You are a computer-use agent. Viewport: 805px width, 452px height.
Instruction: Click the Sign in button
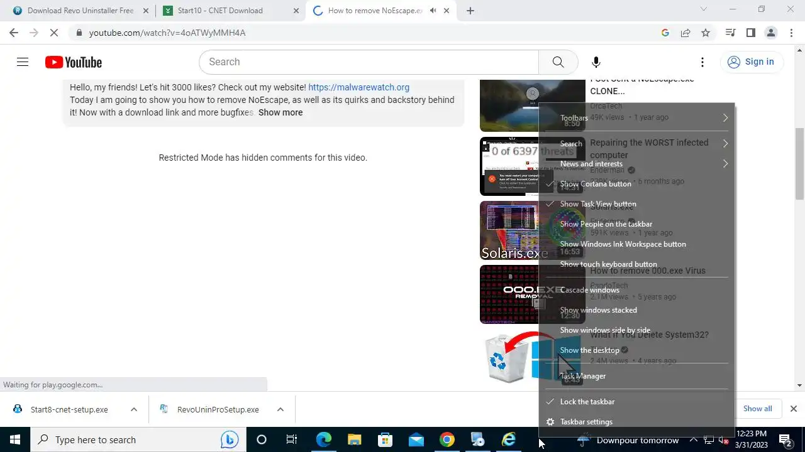[751, 62]
